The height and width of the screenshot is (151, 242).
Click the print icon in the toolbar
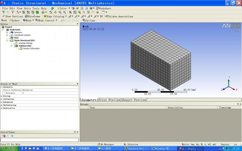coord(97,12)
